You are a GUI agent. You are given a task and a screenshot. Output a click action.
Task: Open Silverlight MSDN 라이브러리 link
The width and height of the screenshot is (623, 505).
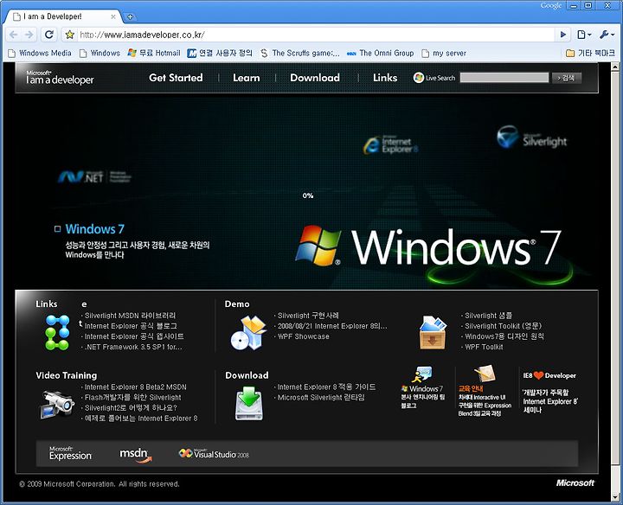coord(130,316)
